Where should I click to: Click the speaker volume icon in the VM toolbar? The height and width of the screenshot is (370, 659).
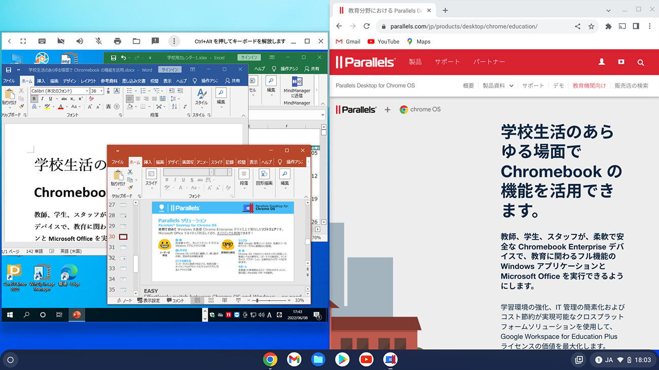point(80,41)
